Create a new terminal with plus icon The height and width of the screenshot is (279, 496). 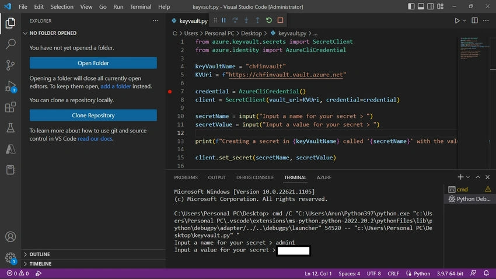coord(460,177)
